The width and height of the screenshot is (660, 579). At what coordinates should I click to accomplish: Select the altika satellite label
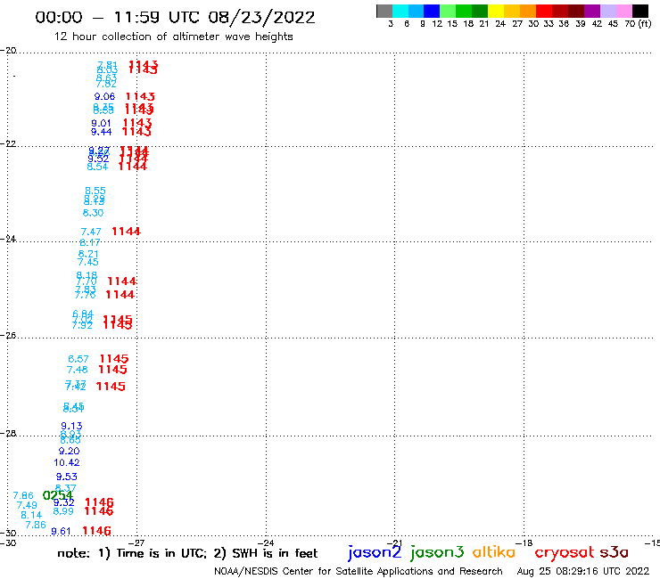(x=494, y=552)
